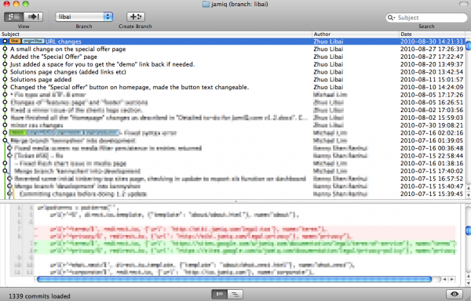The height and width of the screenshot is (301, 471).
Task: Click the graph node of the URL changes commit
Action: point(5,41)
